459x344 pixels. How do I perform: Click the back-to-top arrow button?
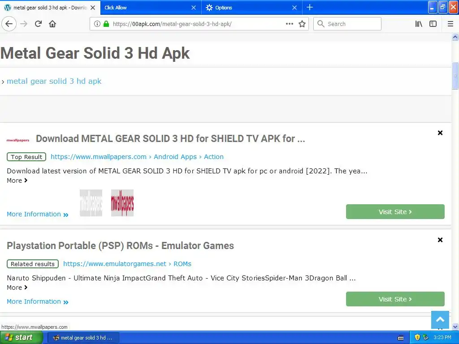click(440, 320)
